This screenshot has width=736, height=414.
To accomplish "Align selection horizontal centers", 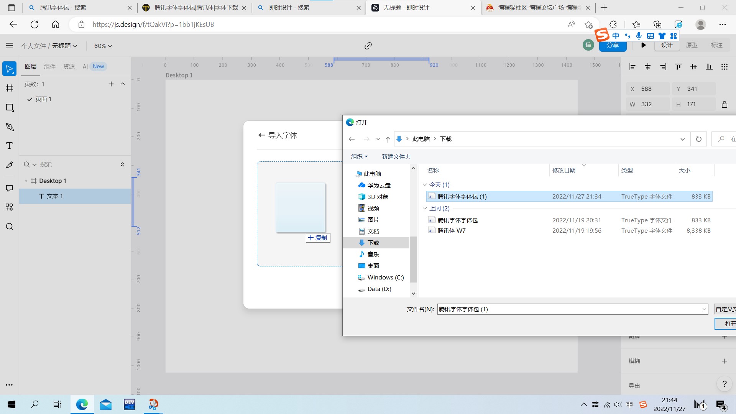I will (x=648, y=67).
